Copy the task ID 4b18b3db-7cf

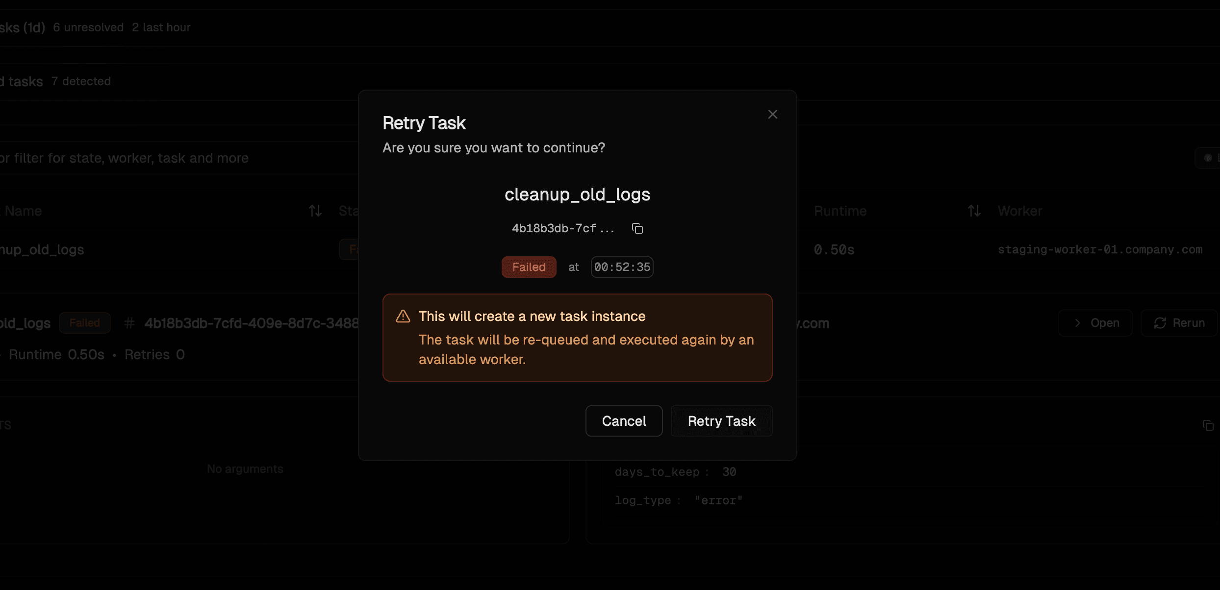click(637, 228)
